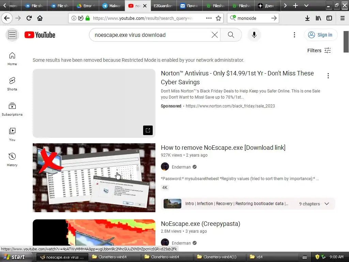Toggle the browser sidebar icon
Image resolution: width=349 pixels, height=262 pixels.
(329, 18)
